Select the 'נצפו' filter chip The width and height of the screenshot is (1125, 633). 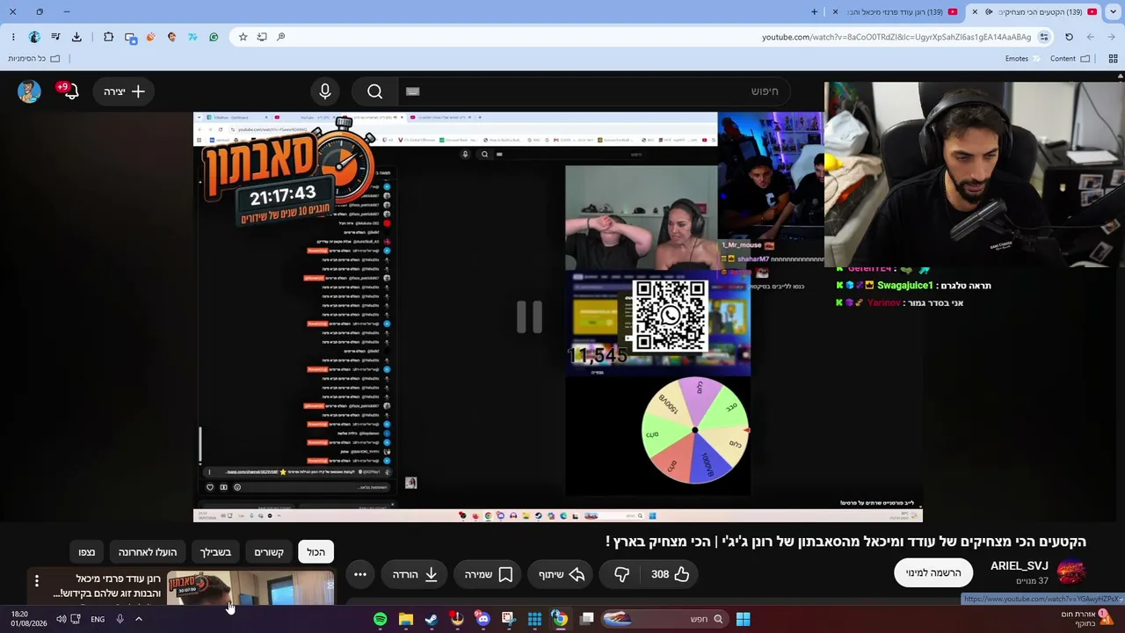click(x=87, y=552)
